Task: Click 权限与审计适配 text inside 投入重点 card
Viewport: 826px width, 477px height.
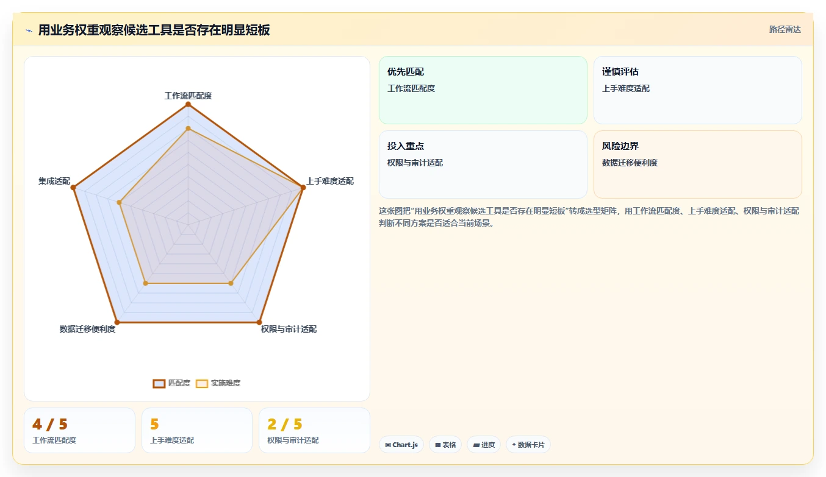Action: coord(415,163)
